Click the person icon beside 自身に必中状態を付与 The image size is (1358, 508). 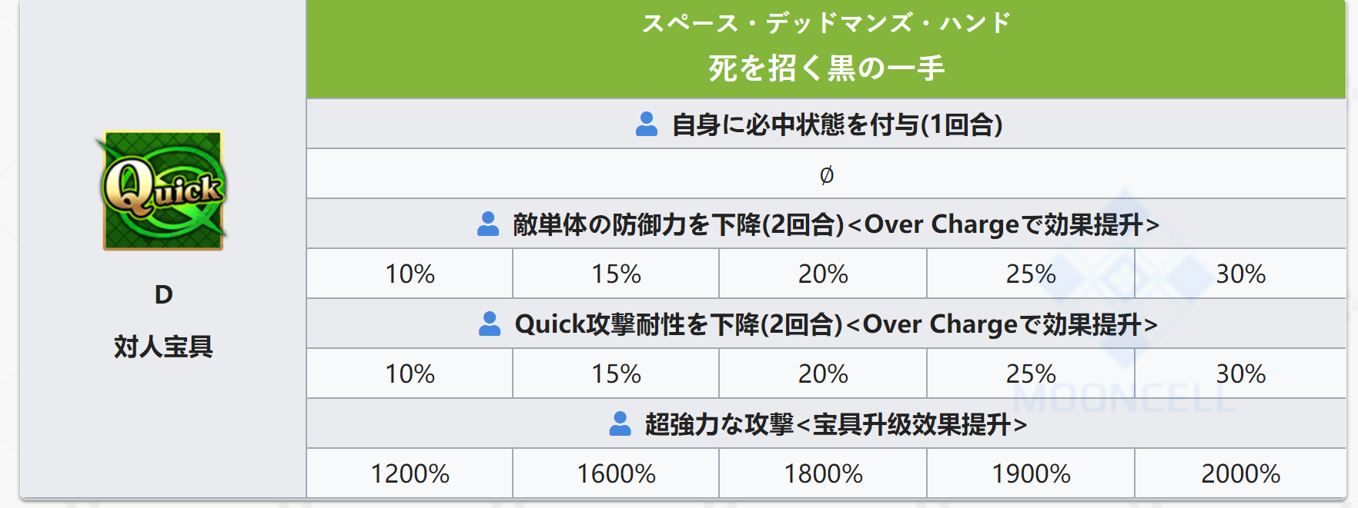pyautogui.click(x=647, y=124)
